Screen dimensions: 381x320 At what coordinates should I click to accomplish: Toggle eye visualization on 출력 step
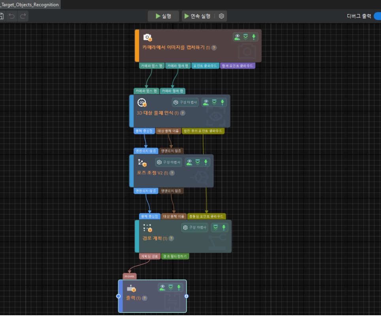pyautogui.click(x=162, y=287)
